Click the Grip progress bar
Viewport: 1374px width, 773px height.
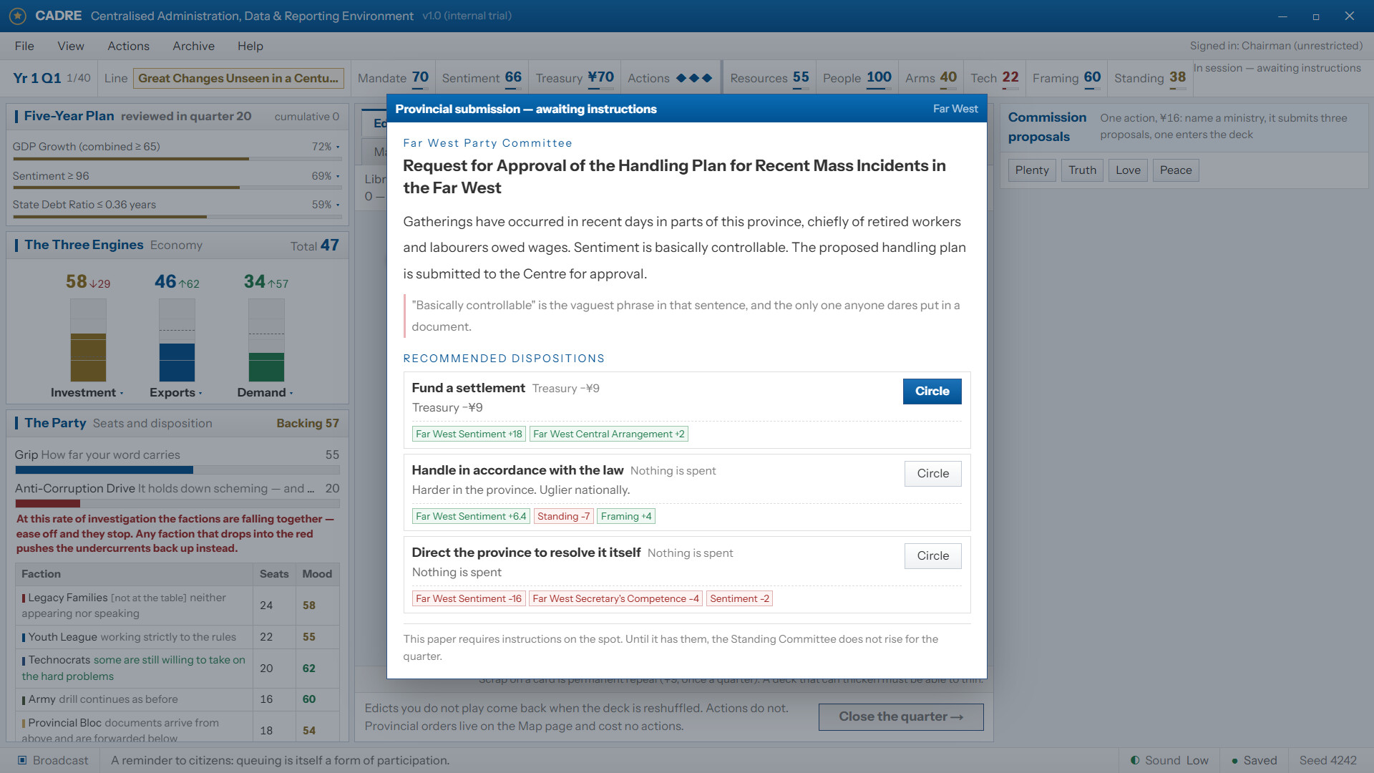pyautogui.click(x=177, y=470)
